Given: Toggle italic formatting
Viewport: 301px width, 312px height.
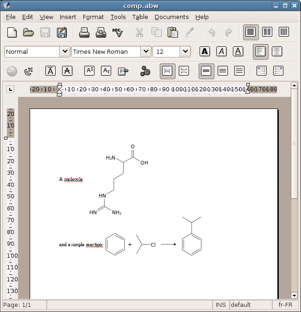Looking at the screenshot, I should coord(221,51).
